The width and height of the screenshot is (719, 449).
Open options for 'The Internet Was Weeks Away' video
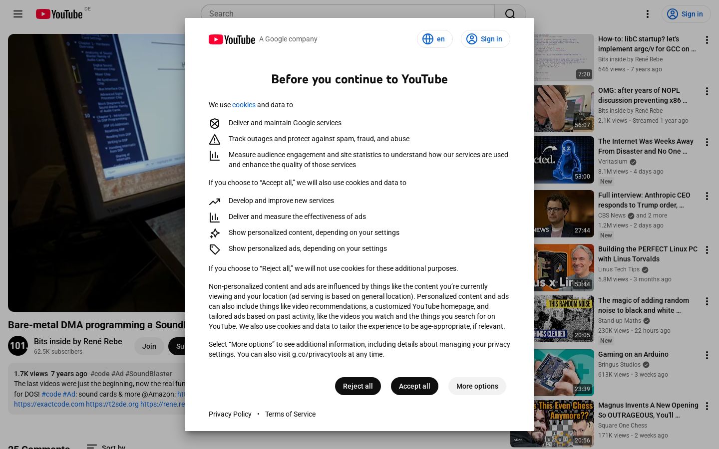click(707, 142)
